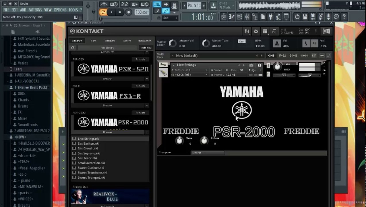
Task: Expand the New (default) multi rack menu
Action: (172, 55)
